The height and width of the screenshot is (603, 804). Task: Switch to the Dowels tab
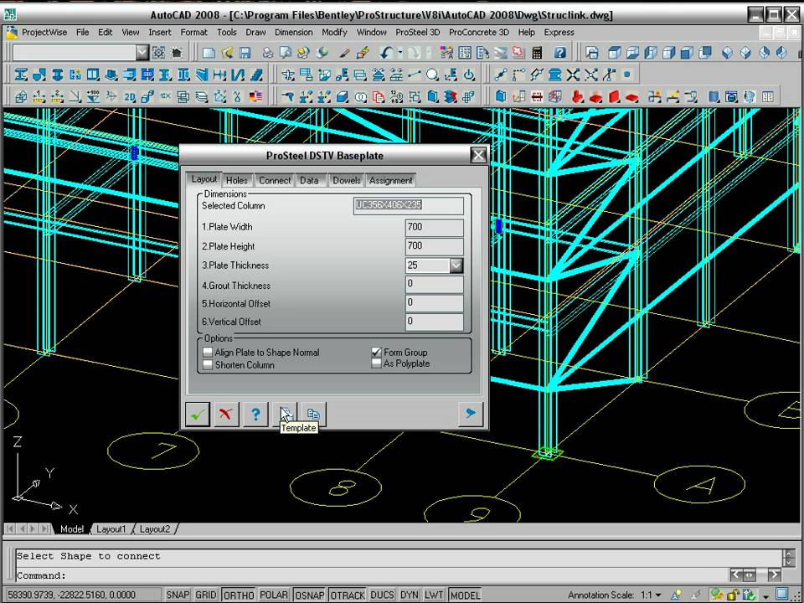click(x=347, y=181)
